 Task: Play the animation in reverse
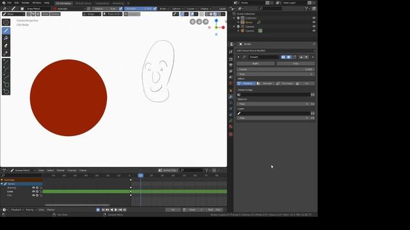point(111,210)
